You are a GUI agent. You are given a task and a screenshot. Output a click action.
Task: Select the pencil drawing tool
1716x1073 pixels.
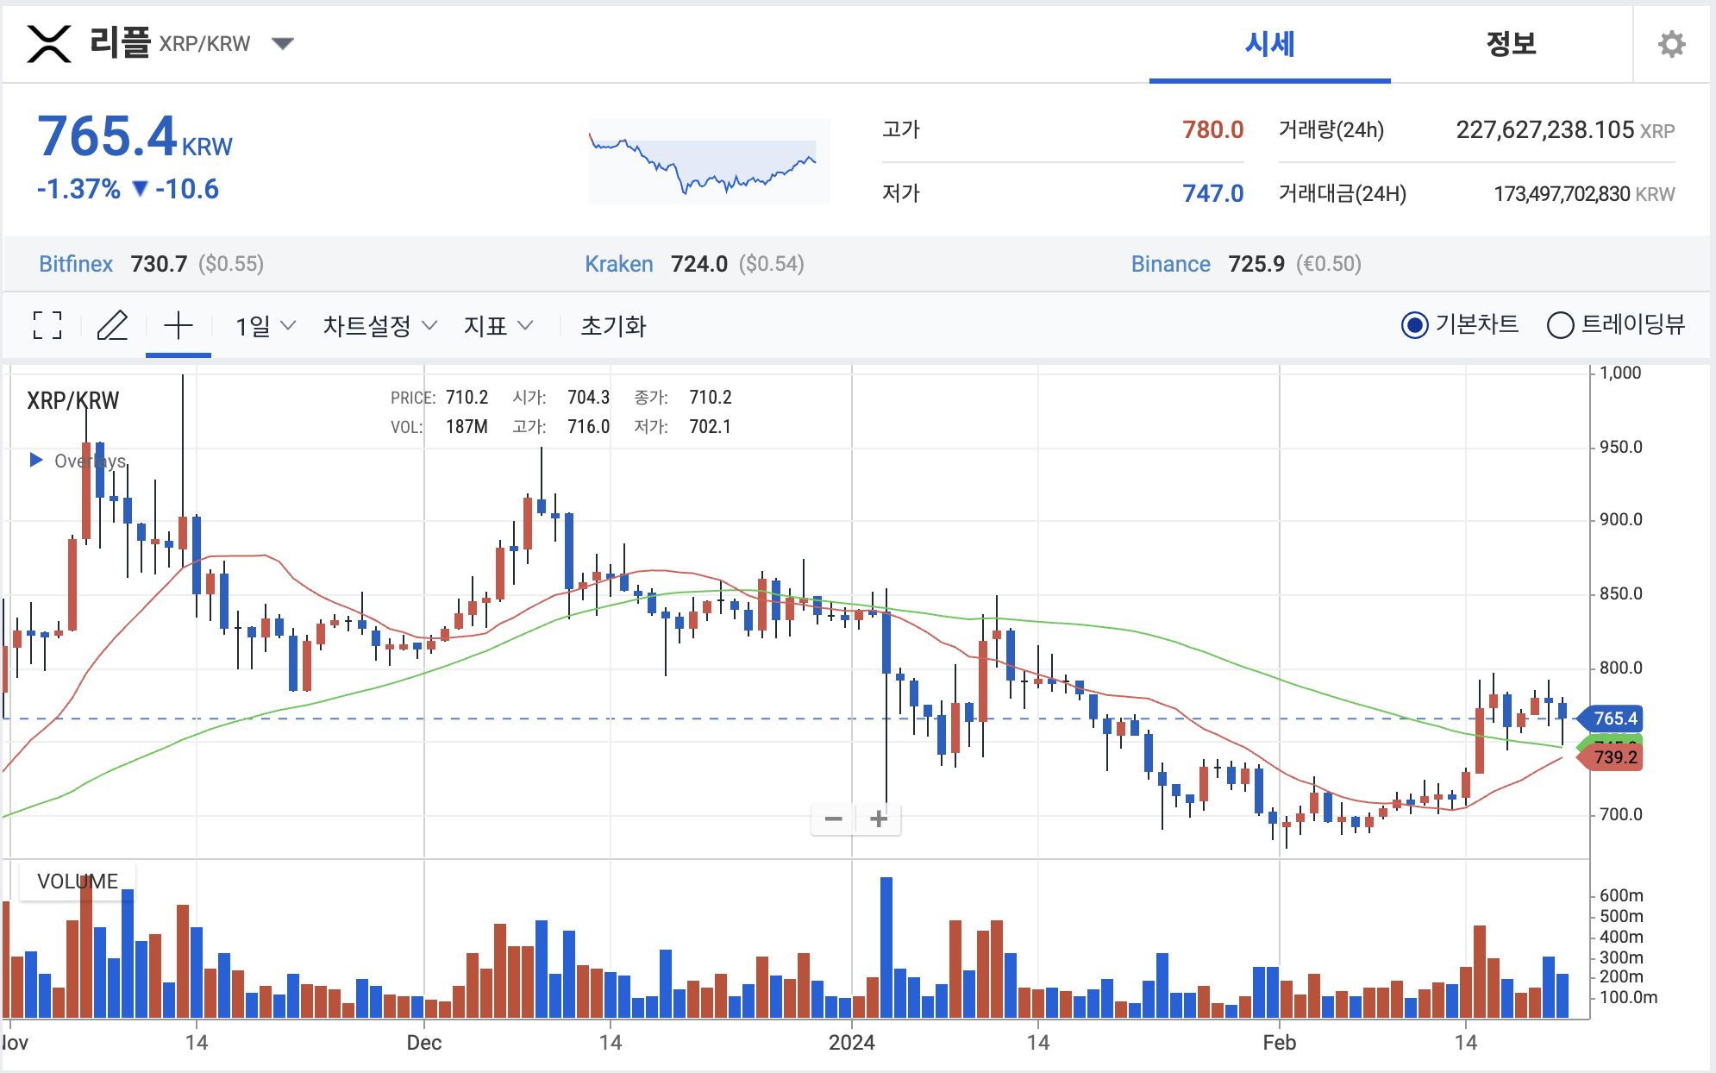(x=112, y=326)
